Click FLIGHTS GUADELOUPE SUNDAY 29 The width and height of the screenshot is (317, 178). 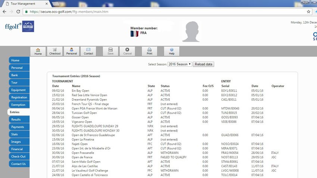95,126
